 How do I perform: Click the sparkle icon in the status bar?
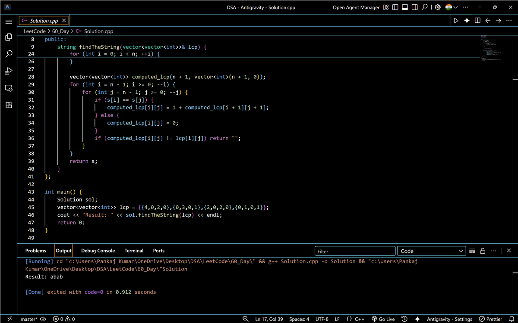point(417,319)
